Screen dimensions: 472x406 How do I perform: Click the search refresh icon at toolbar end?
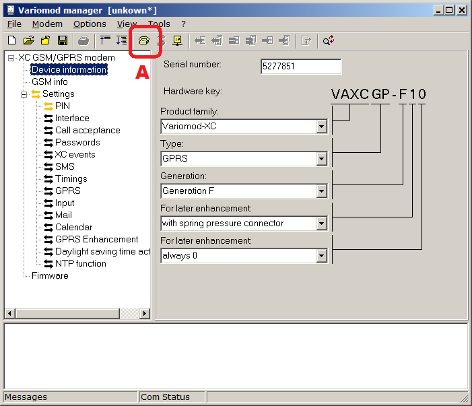pyautogui.click(x=328, y=41)
